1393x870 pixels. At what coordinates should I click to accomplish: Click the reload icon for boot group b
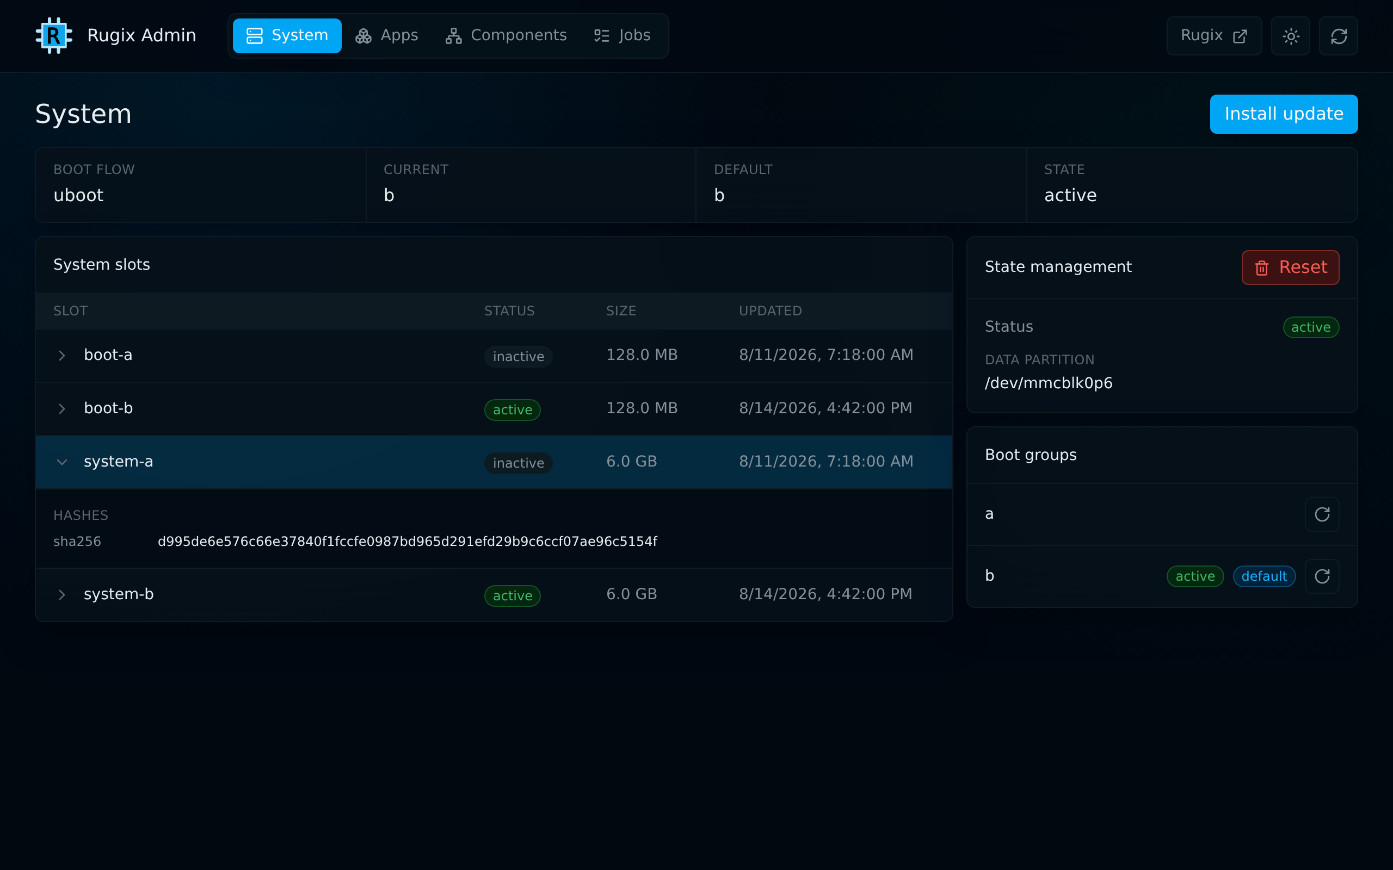coord(1322,576)
